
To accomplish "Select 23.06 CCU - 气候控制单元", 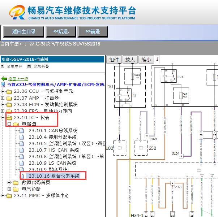I will (43, 91).
